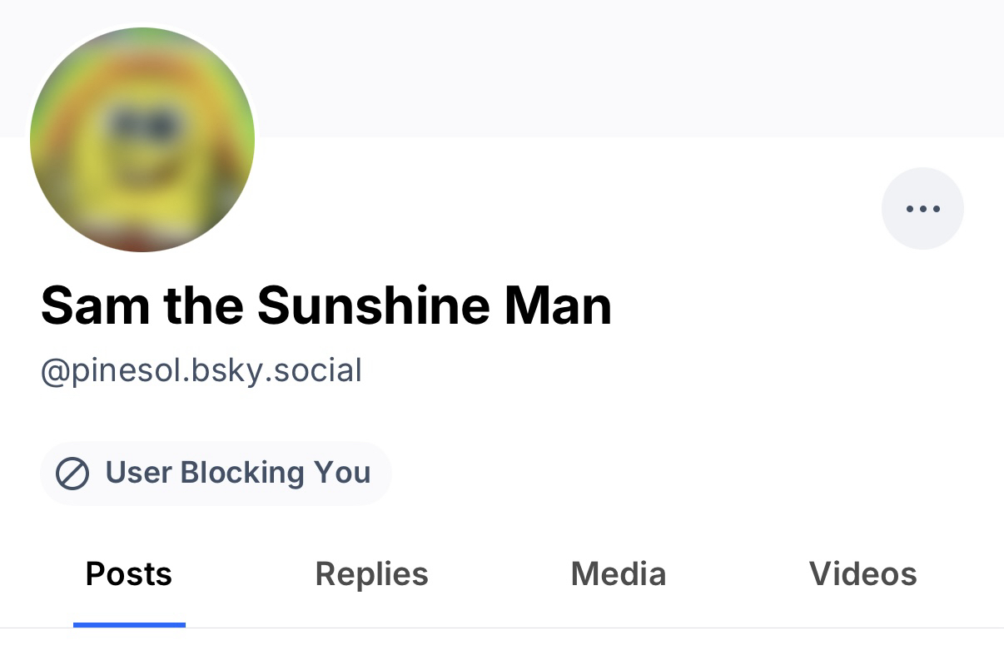
Task: Switch to the Replies tab
Action: (x=371, y=574)
